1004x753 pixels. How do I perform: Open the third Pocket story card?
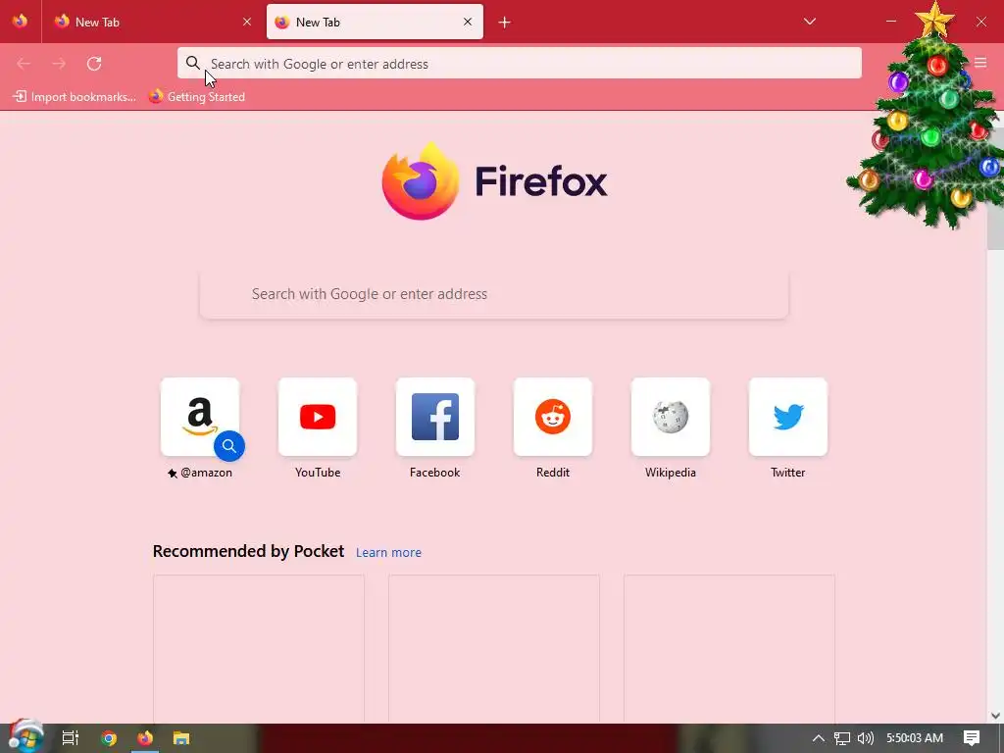[729, 649]
